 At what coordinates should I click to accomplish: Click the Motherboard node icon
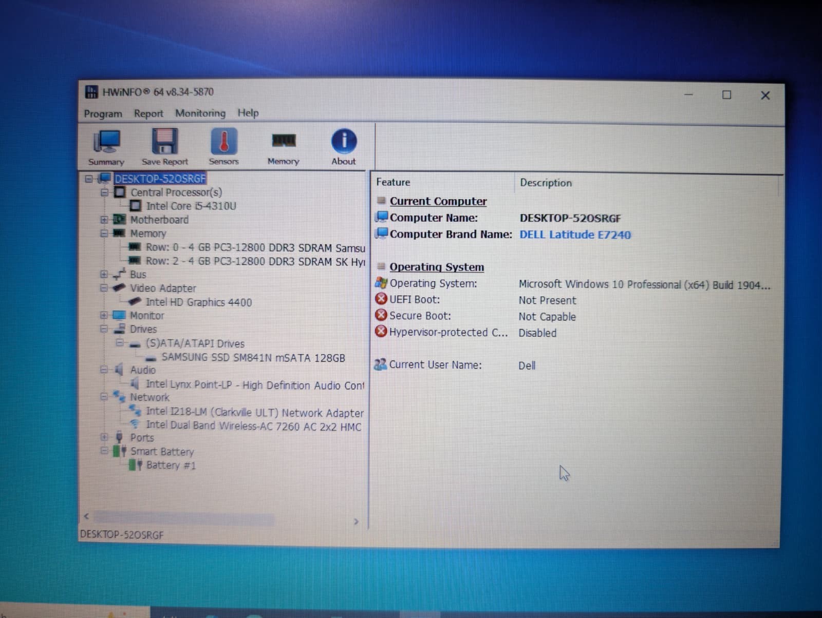pos(119,219)
